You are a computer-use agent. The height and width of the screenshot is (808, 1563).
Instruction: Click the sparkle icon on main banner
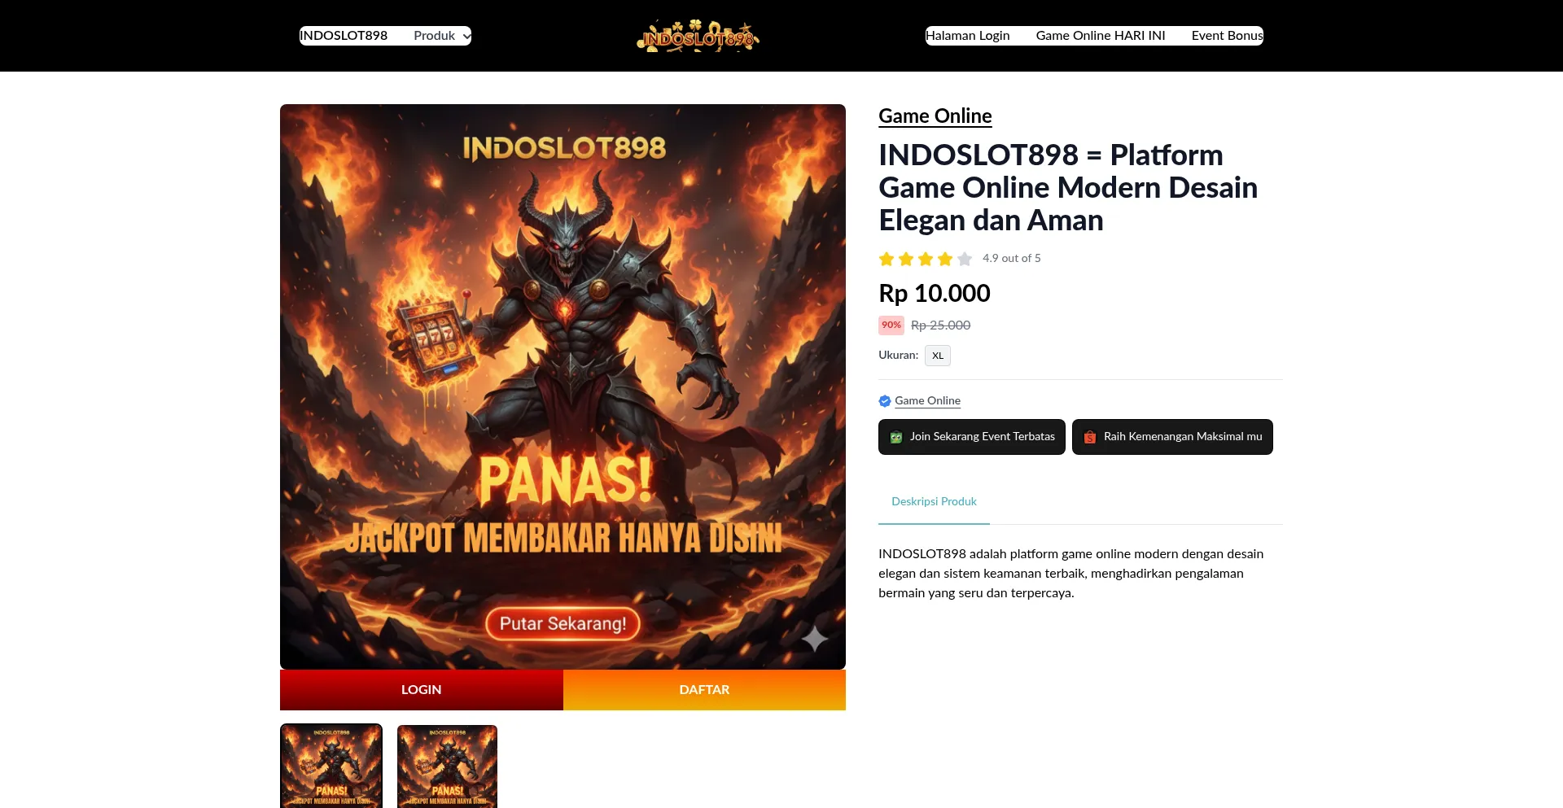tap(814, 639)
